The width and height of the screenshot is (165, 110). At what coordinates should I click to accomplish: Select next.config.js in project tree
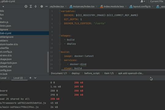tap(6, 52)
